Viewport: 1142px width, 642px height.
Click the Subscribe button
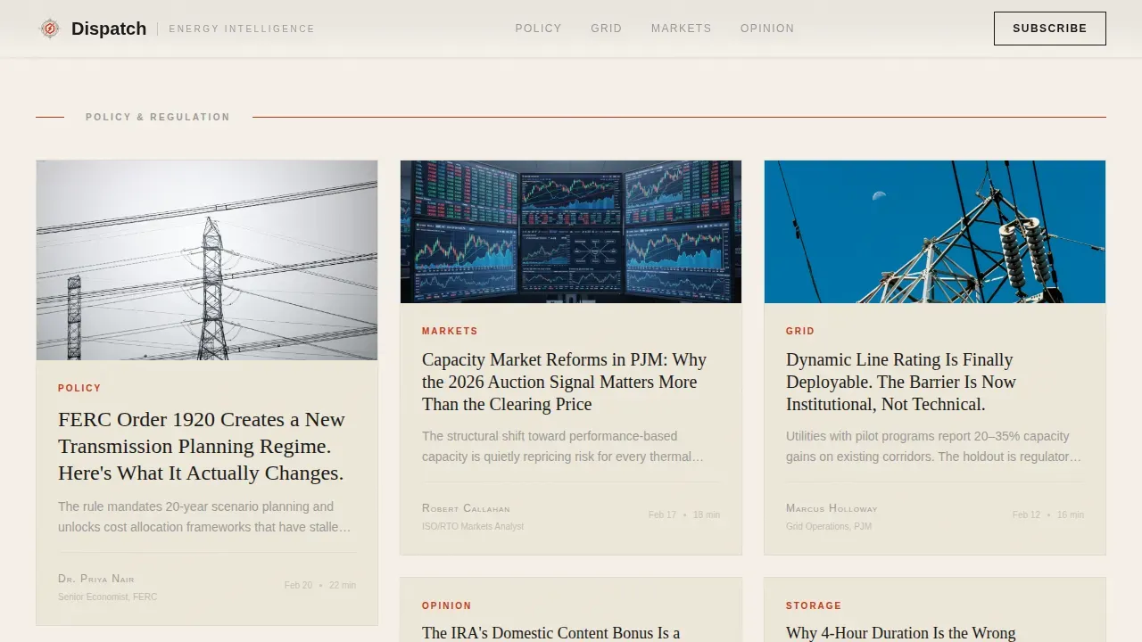(x=1050, y=29)
